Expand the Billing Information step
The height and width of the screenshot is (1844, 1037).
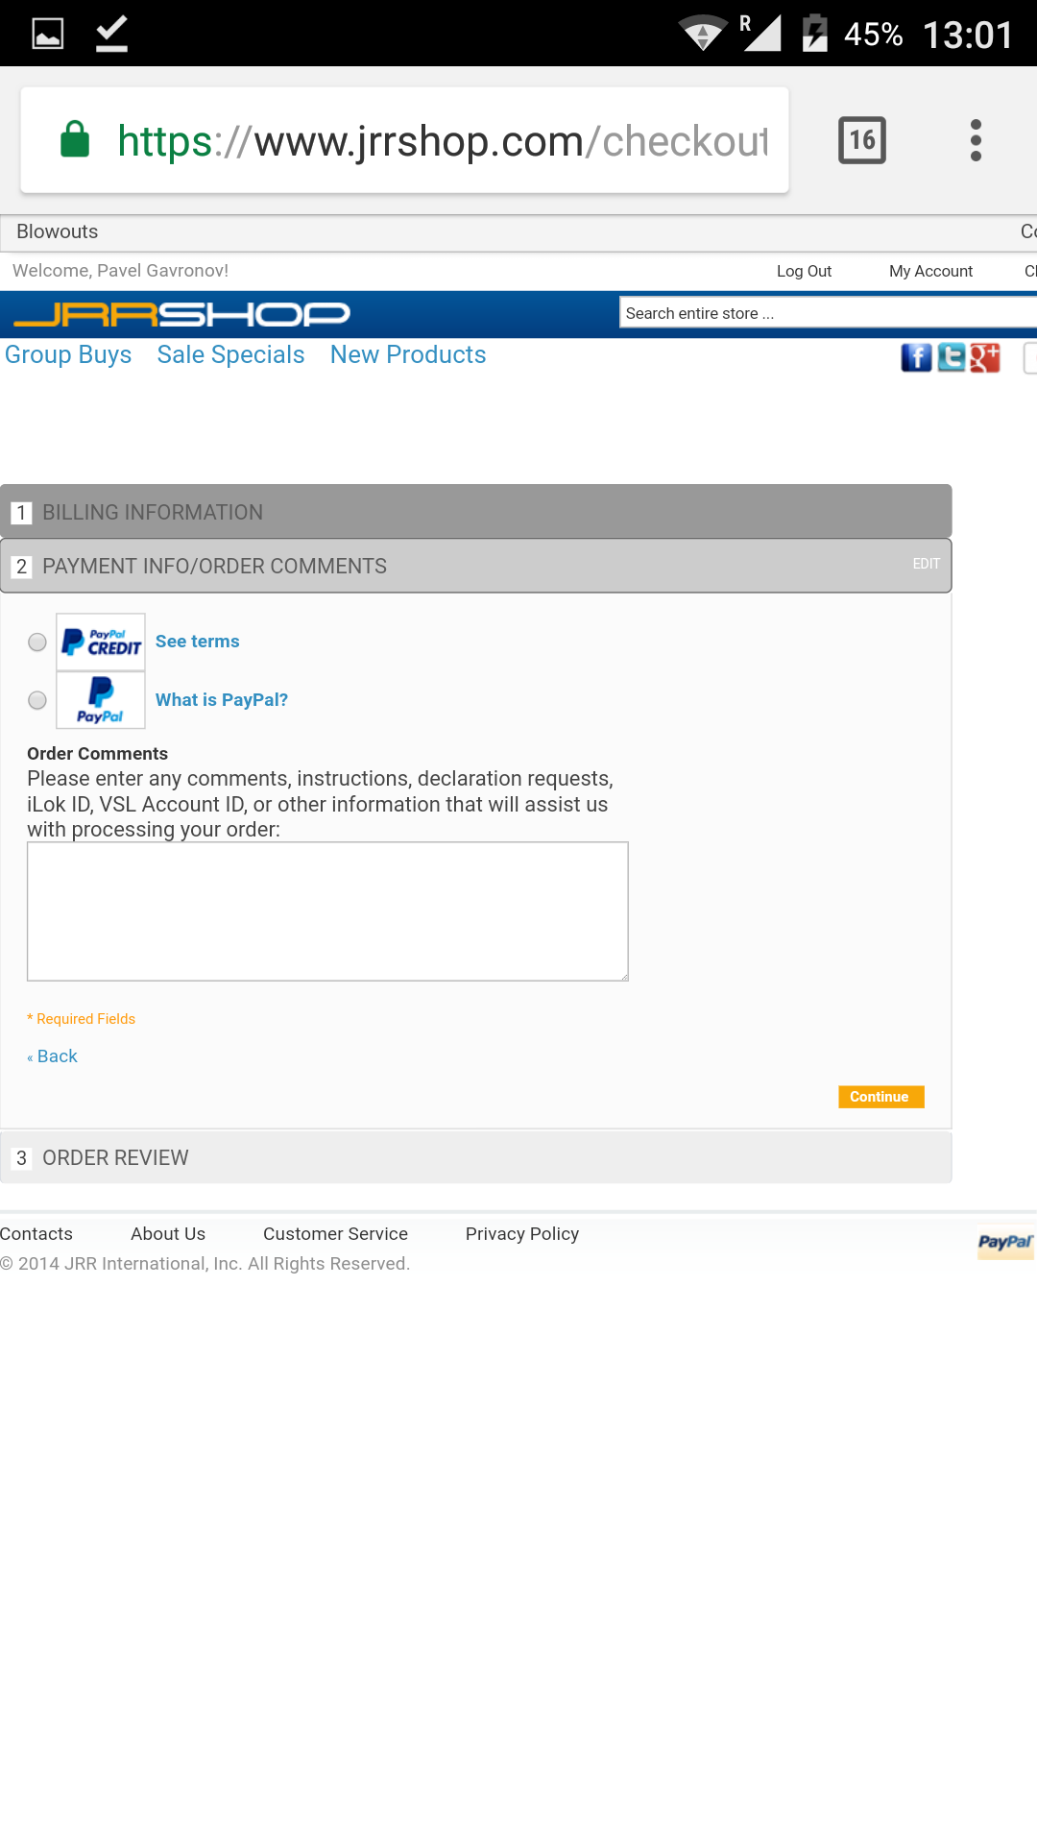click(476, 512)
